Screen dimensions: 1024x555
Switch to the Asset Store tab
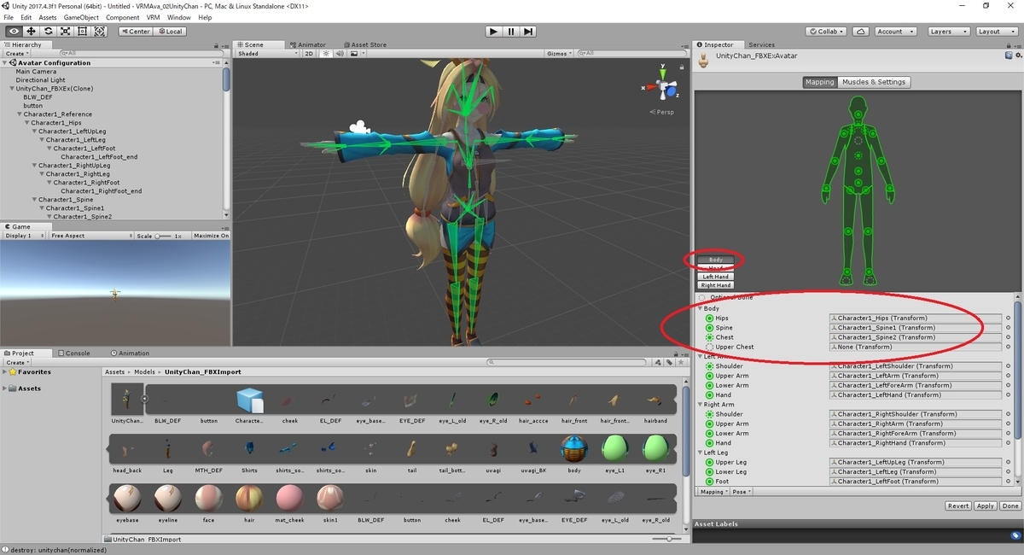(364, 44)
